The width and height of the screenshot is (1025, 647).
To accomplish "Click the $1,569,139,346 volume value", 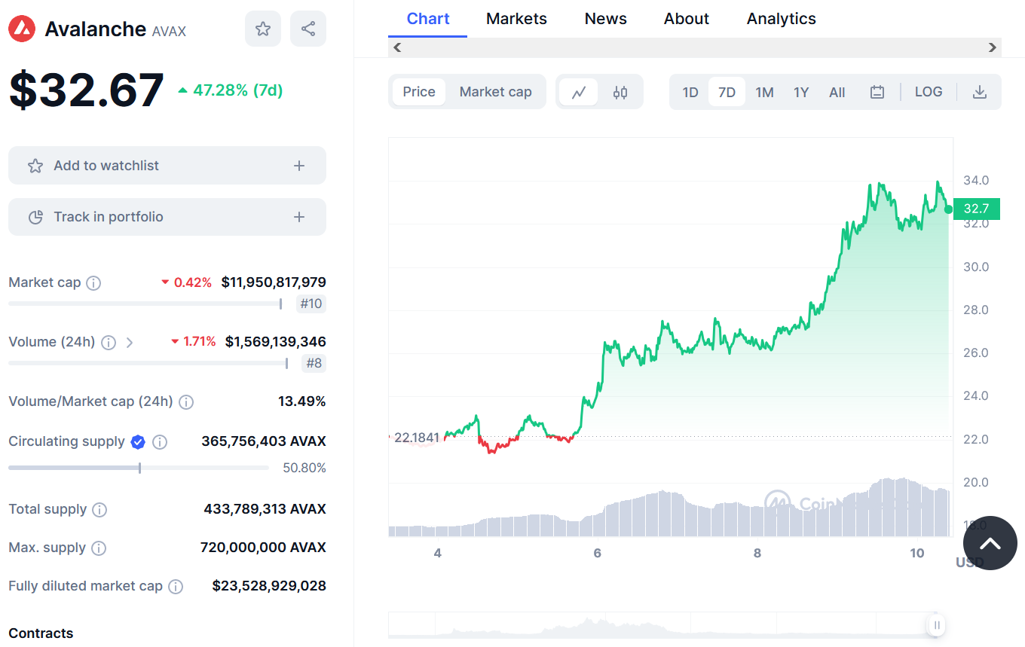I will 276,342.
